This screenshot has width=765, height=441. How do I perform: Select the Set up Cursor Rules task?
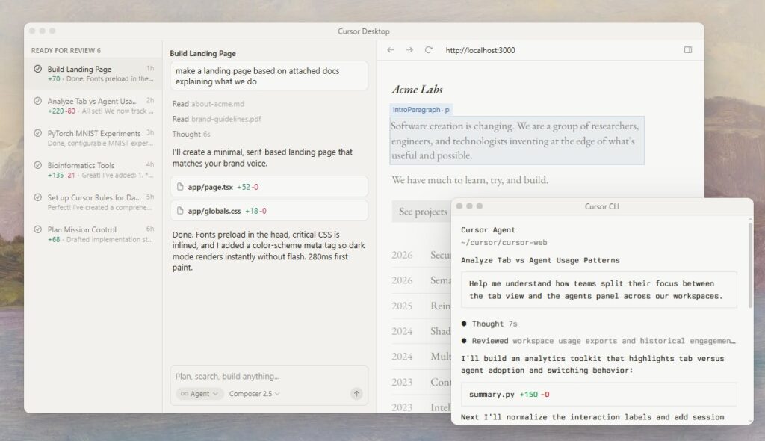pos(93,202)
